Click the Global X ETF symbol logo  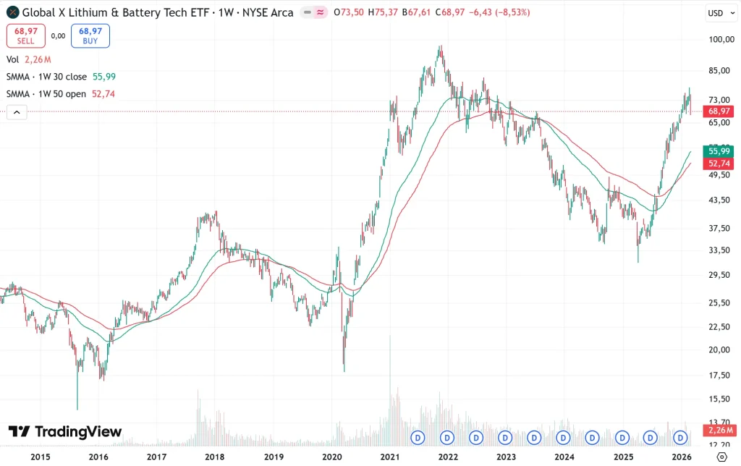tap(13, 12)
